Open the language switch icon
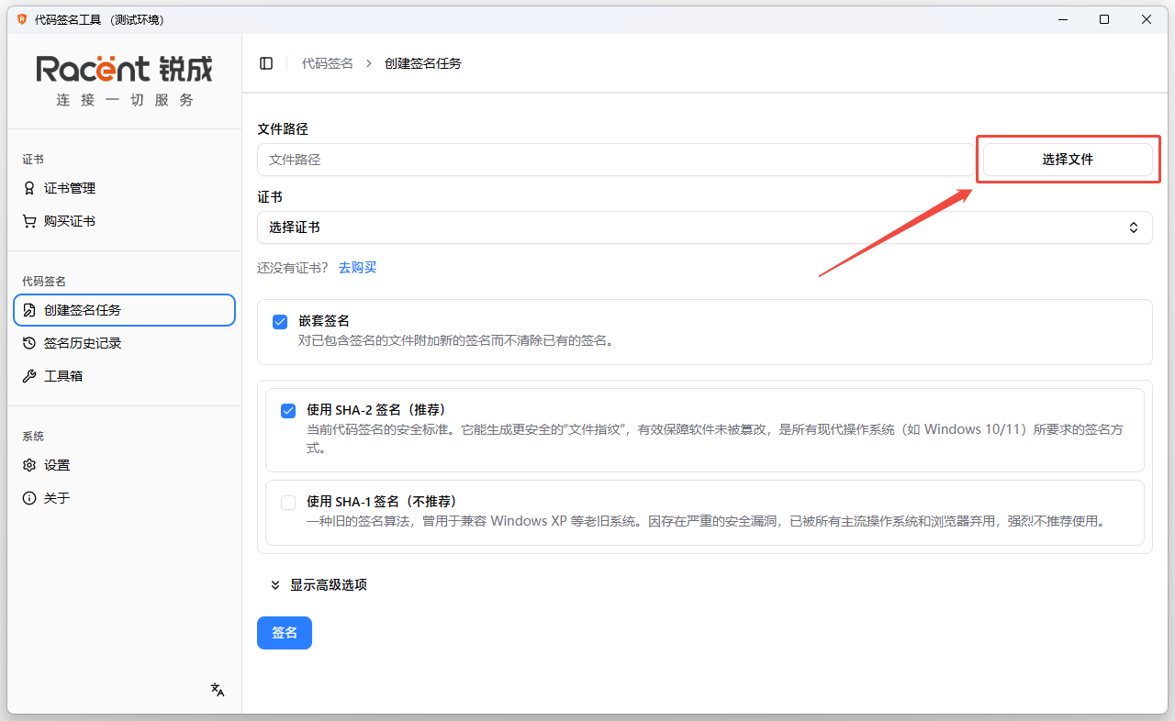 [x=218, y=690]
